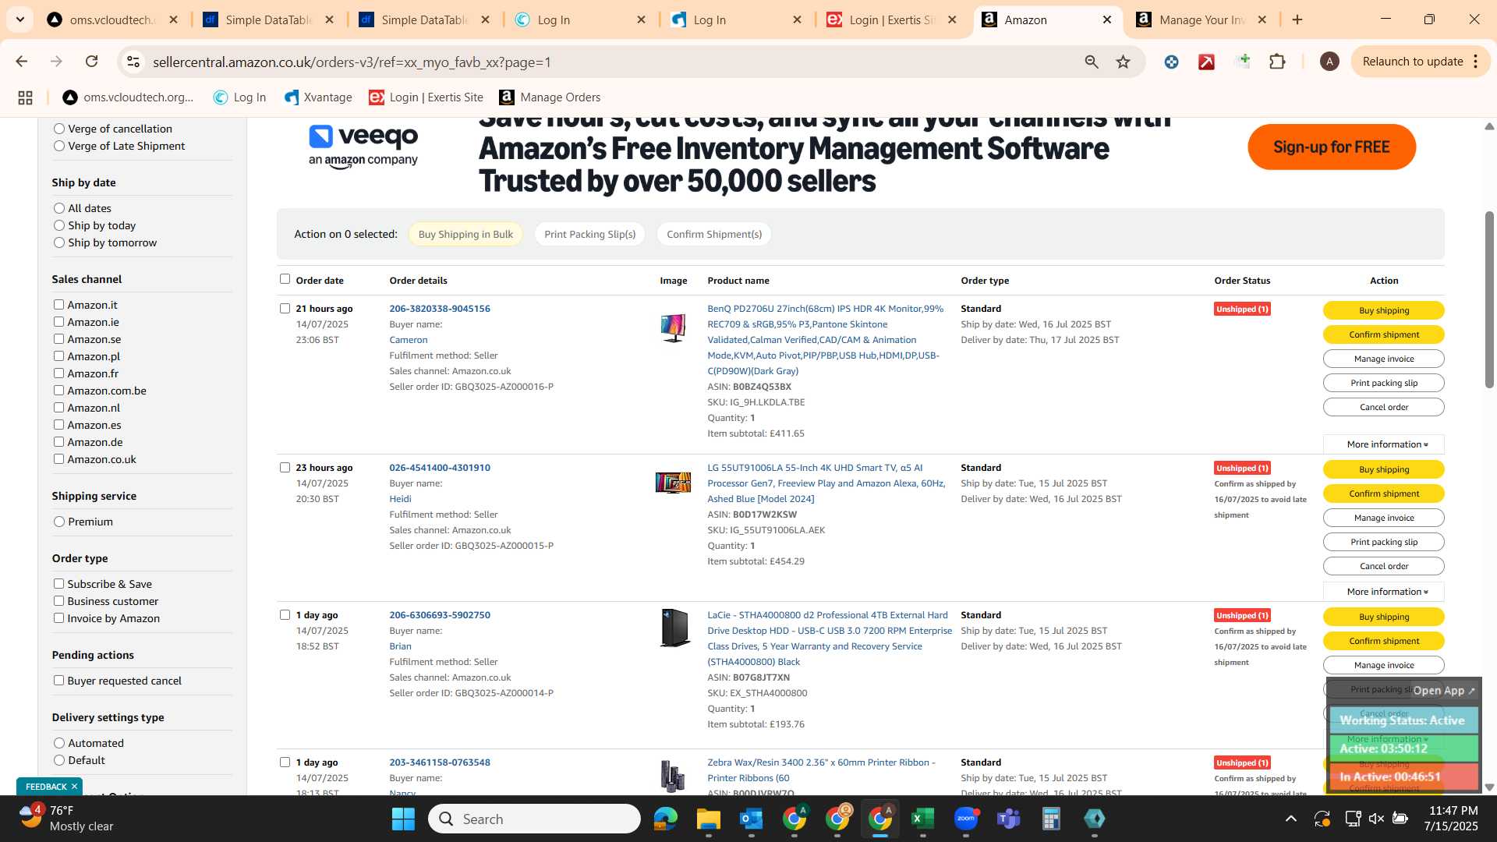Screen dimensions: 1497x842
Task: Check Buyer requested cancel filter
Action: tap(58, 681)
